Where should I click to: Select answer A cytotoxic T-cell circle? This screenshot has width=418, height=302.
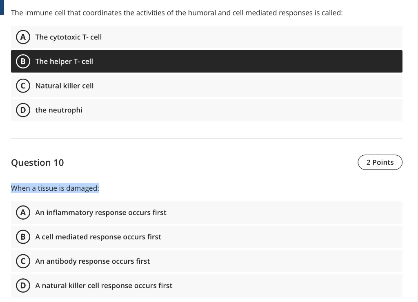23,37
